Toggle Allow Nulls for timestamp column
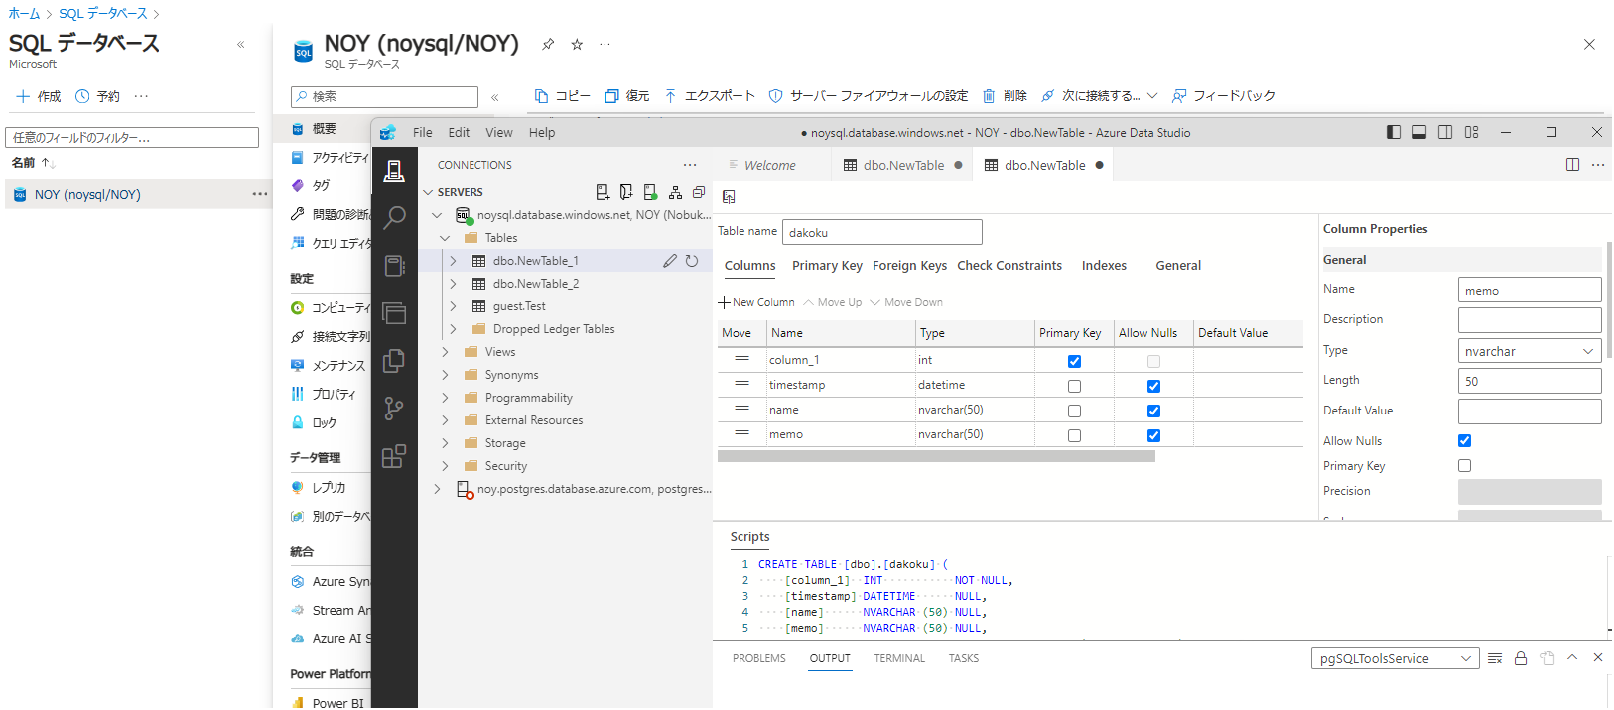This screenshot has height=710, width=1614. [1153, 386]
